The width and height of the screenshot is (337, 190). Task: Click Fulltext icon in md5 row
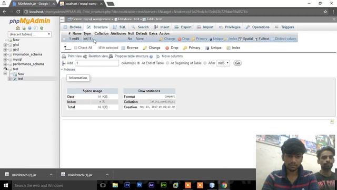click(256, 39)
